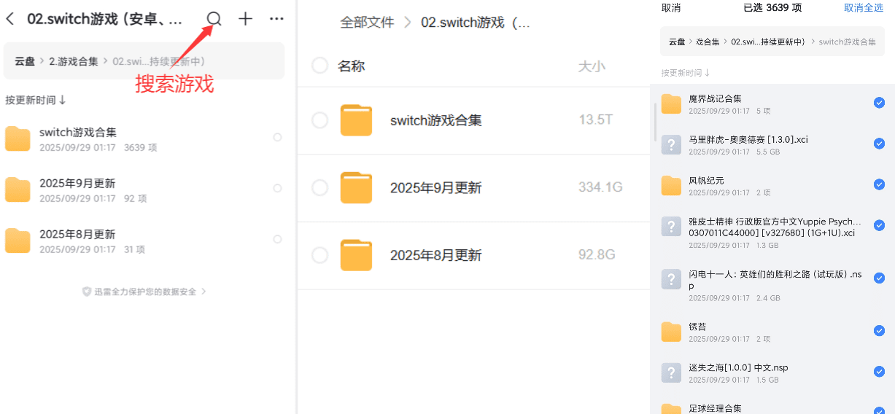Change sort order 按更新时间 in right panel
The height and width of the screenshot is (414, 895).
pyautogui.click(x=686, y=73)
